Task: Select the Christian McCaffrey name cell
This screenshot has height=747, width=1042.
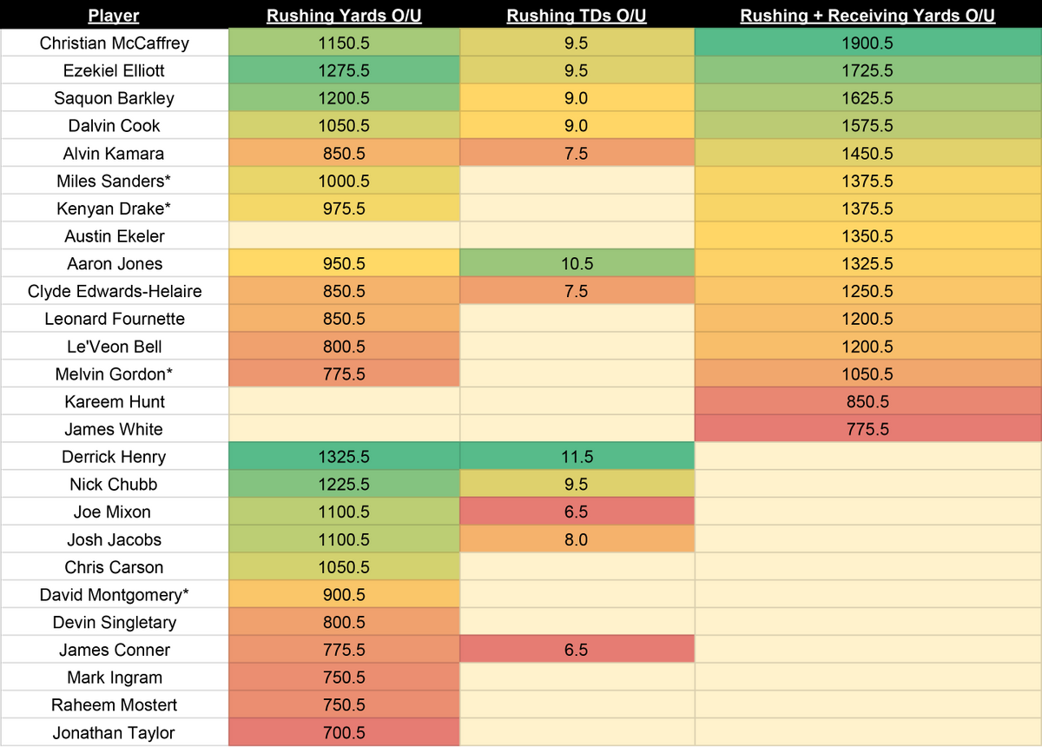Action: [114, 43]
